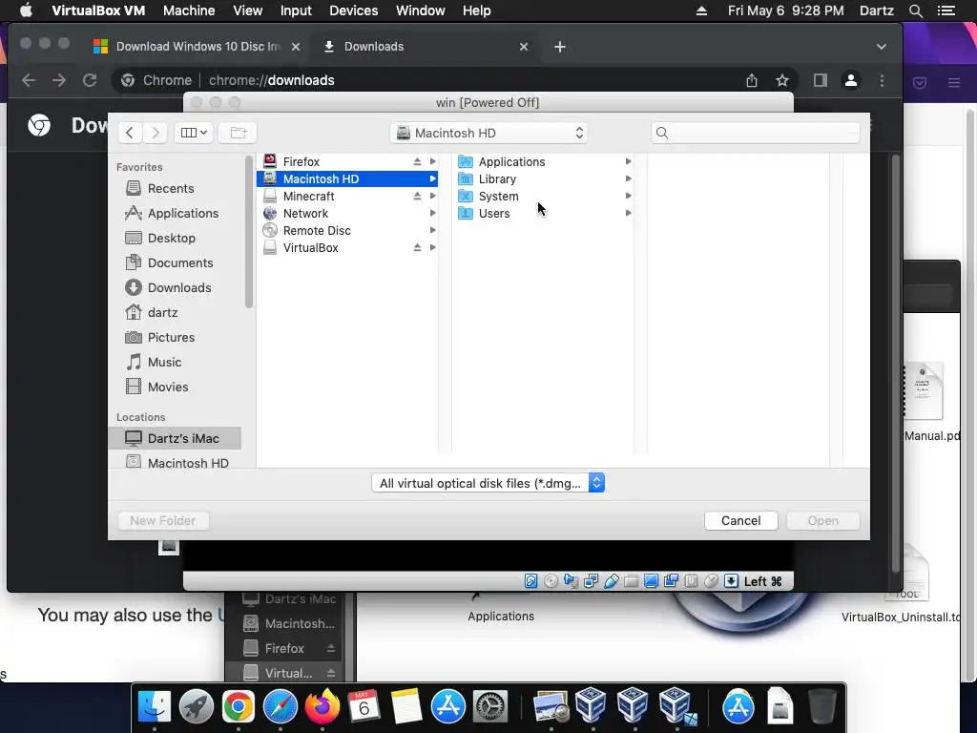Click the hard disk activity icon in VM status bar
977x733 pixels.
[530, 581]
